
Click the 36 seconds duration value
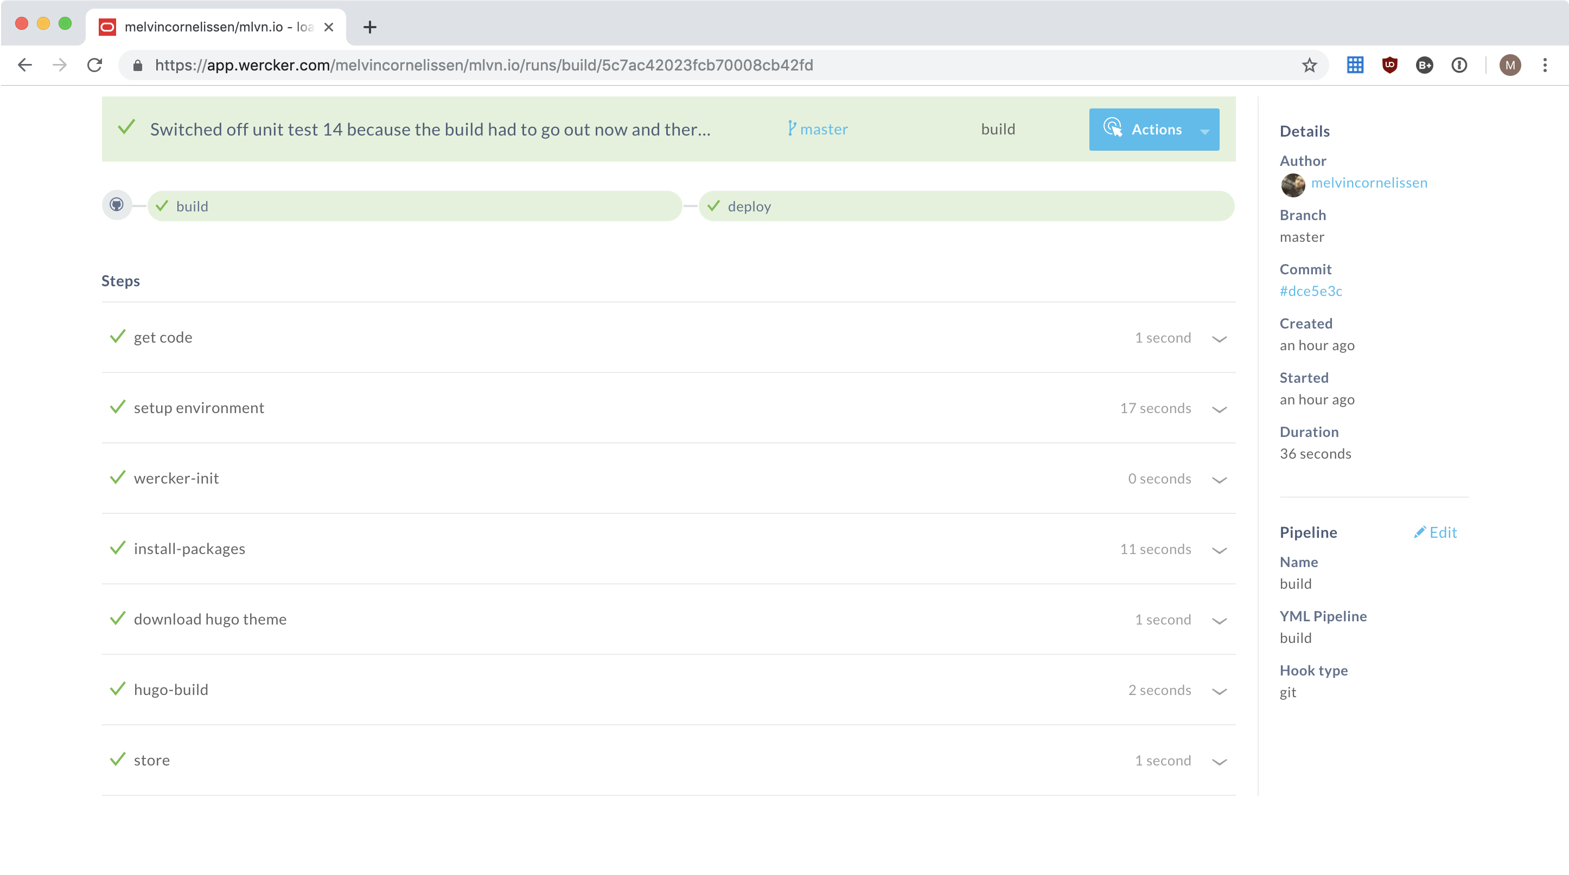pos(1315,453)
